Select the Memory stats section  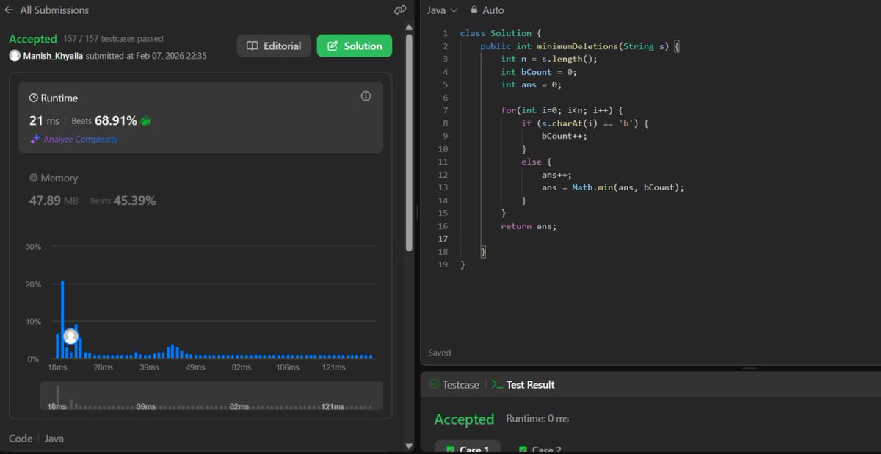[200, 190]
